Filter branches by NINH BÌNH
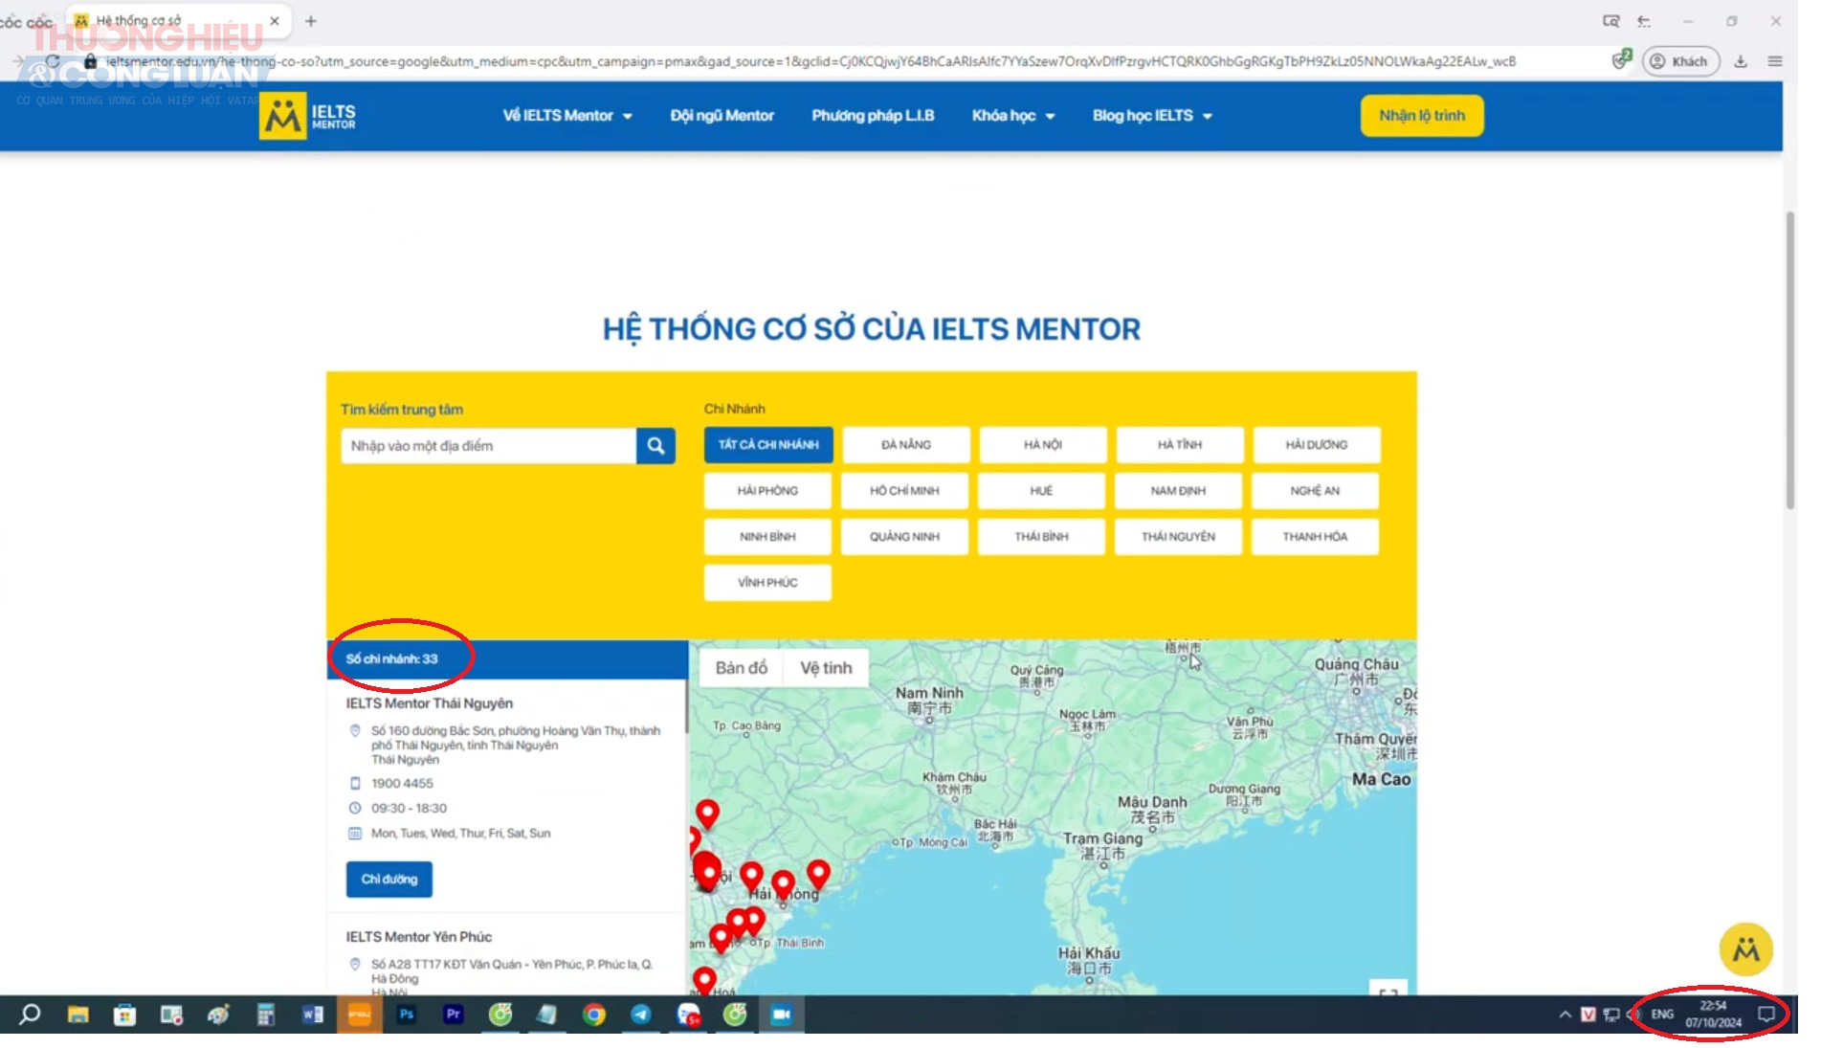 point(767,537)
